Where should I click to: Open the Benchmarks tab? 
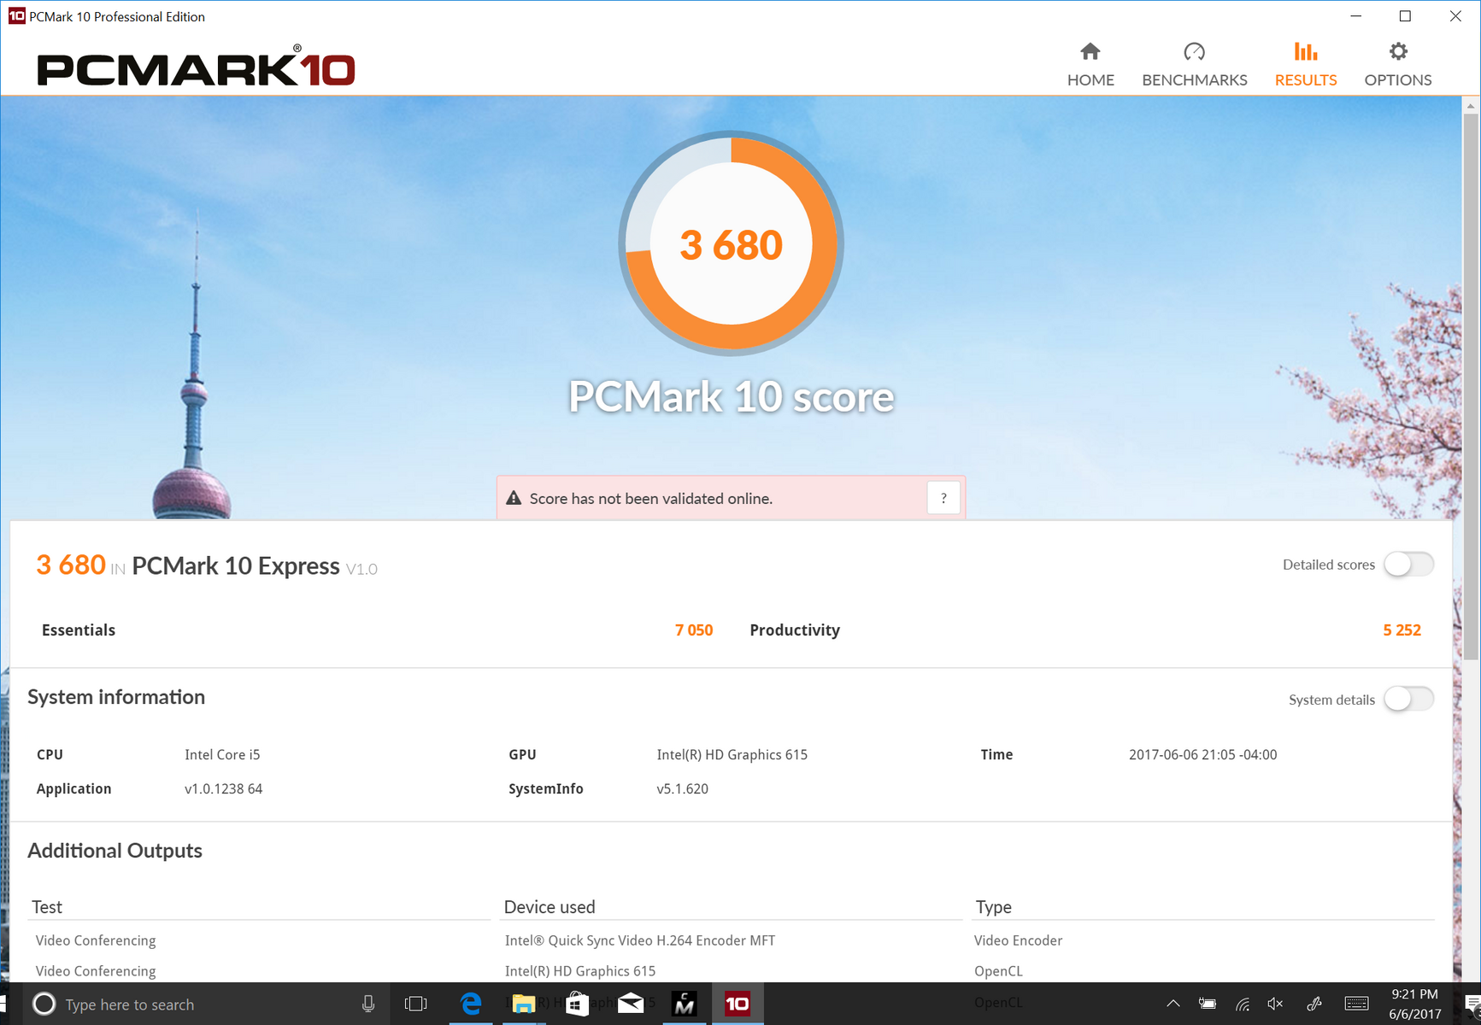1194,65
